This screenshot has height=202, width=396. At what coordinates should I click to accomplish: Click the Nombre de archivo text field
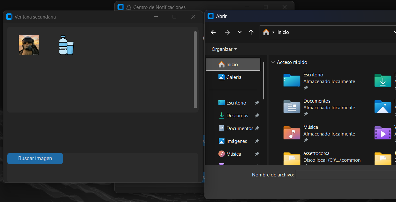click(x=346, y=175)
